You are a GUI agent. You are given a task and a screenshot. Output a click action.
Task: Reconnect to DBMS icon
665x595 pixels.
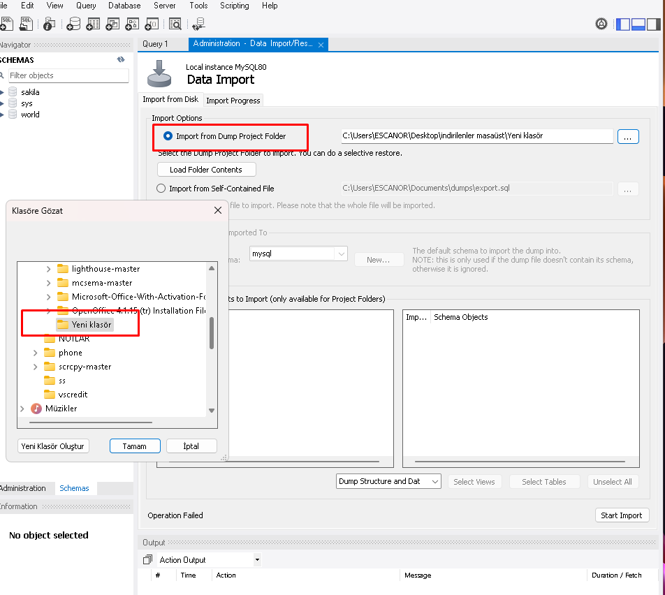(x=198, y=24)
